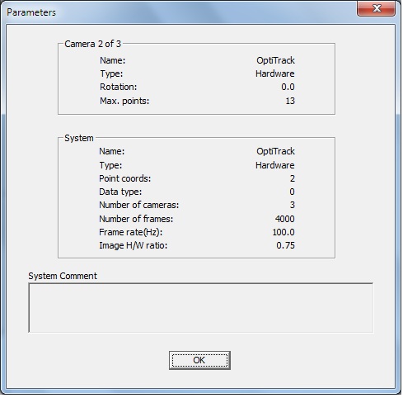Click the system Type value Hardware
Image resolution: width=403 pixels, height=398 pixels.
coord(275,165)
